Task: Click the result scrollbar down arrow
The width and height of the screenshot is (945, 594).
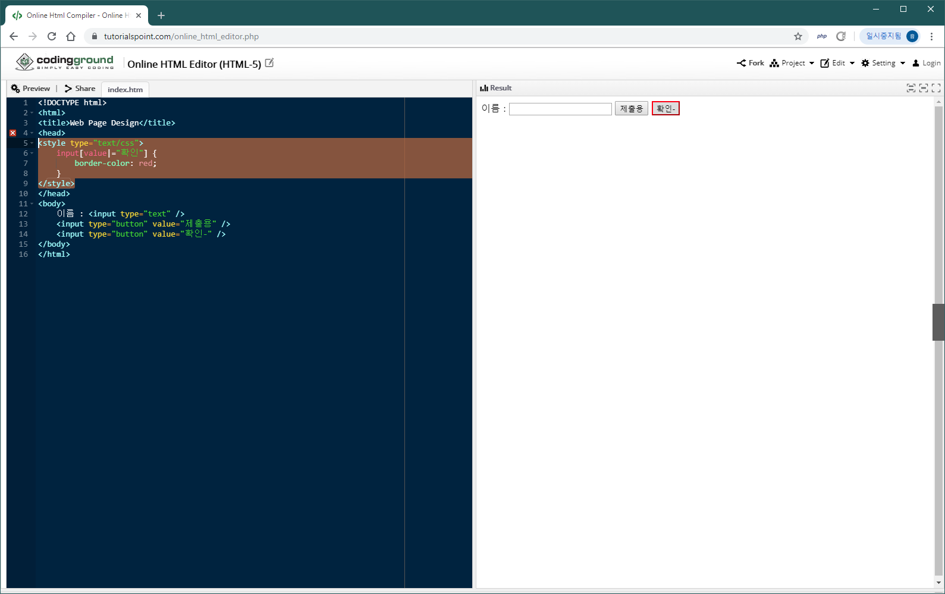Action: pyautogui.click(x=938, y=583)
